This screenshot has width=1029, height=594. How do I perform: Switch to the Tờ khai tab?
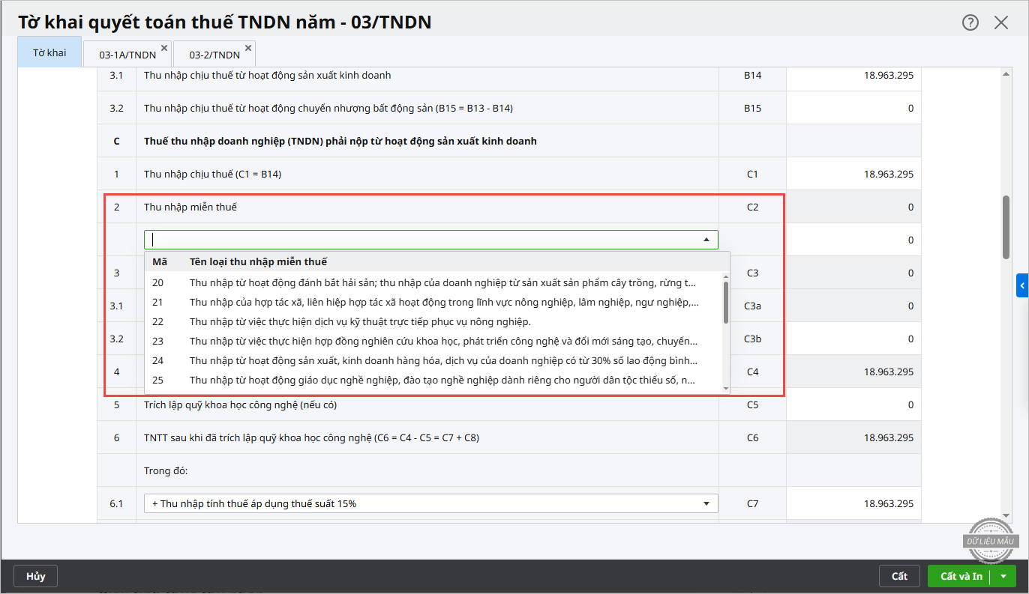tap(49, 53)
